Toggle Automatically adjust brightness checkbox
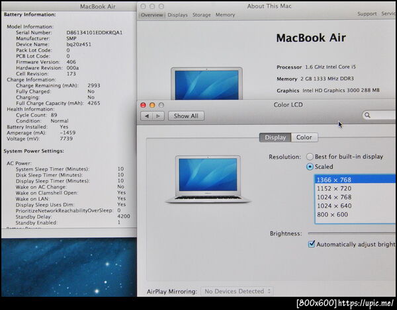397x310 pixels. 312,245
